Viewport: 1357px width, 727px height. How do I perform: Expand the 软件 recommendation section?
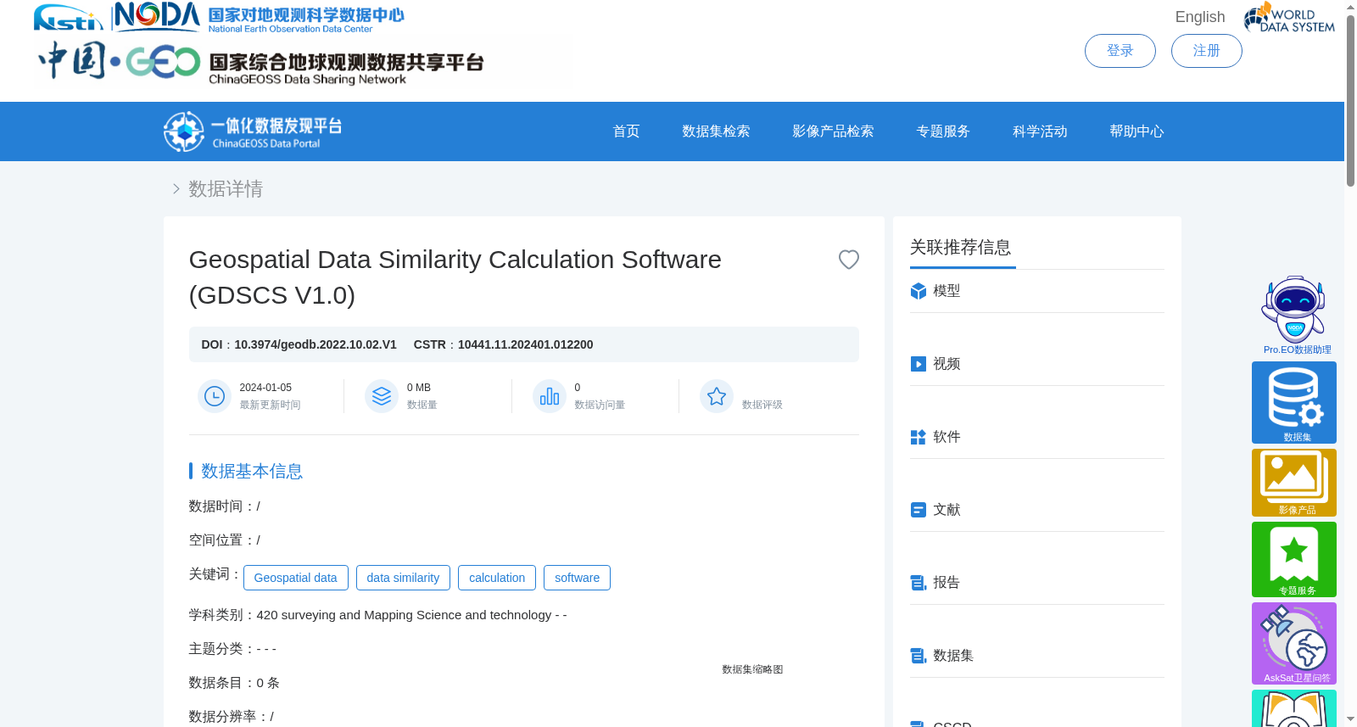coord(1037,437)
